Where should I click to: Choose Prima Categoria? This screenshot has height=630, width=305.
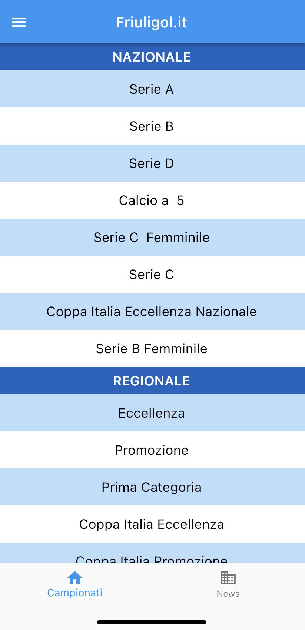(152, 487)
